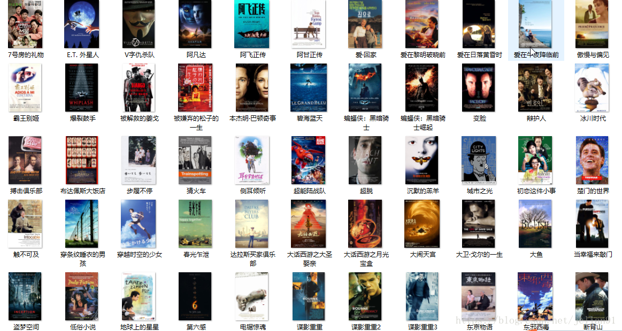Click the 地球上的星星 poster

(139, 296)
